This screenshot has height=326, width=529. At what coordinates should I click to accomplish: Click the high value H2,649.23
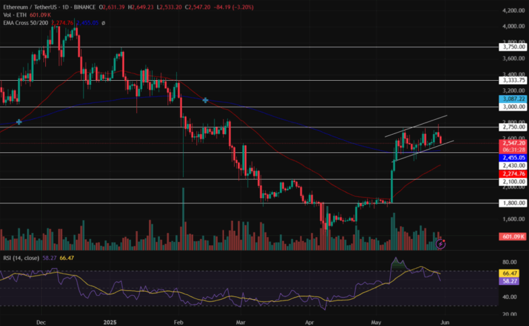point(140,7)
